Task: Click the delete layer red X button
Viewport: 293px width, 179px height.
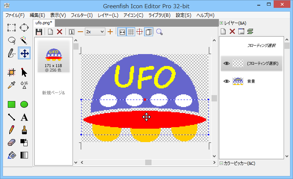Action: click(232, 31)
